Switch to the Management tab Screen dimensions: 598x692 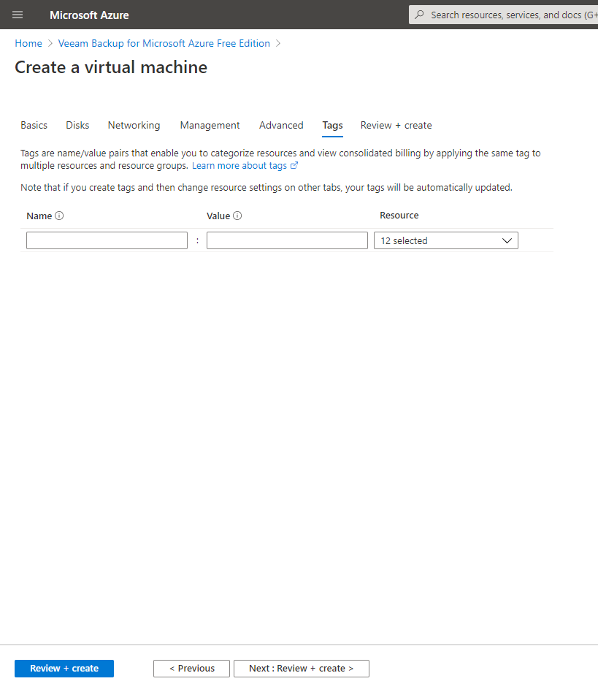point(210,126)
